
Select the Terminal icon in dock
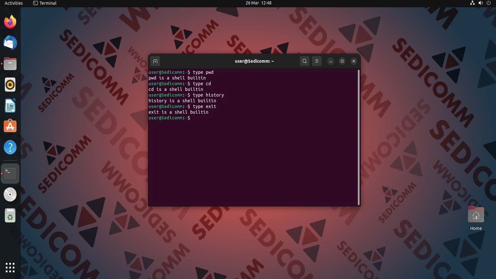coord(10,173)
